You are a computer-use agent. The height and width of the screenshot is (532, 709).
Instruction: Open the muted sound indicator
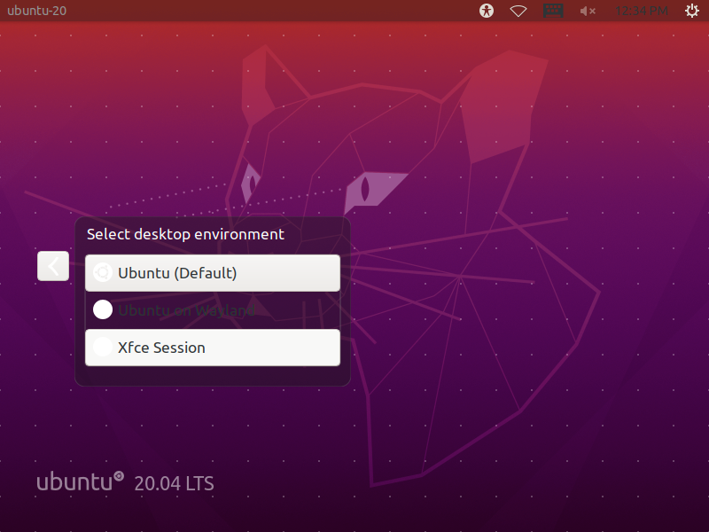tap(588, 11)
